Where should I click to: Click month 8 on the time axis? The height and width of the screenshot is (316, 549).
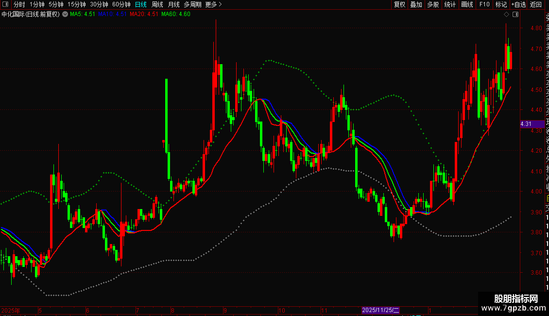click(x=173, y=310)
